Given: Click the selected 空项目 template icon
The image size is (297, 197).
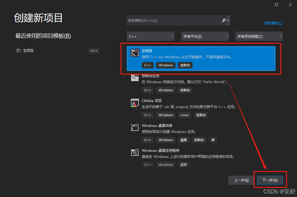Looking at the screenshot, I should click(135, 53).
